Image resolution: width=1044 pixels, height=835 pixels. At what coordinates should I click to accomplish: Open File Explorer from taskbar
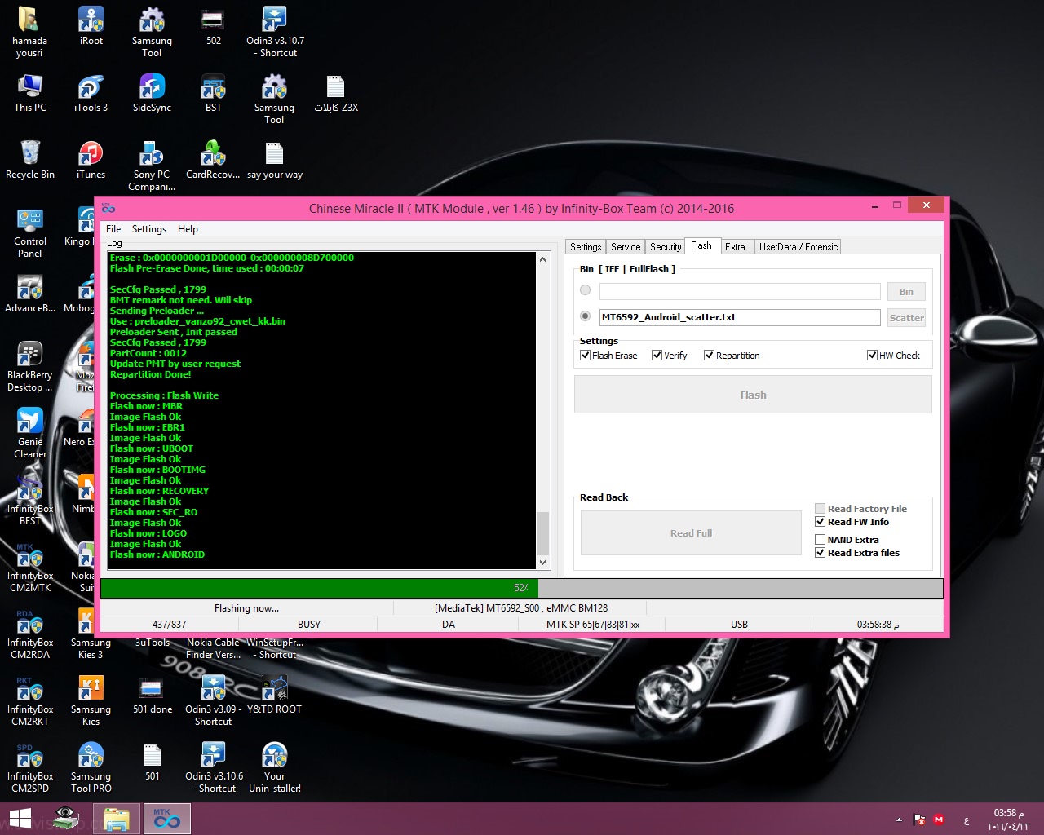click(x=117, y=819)
